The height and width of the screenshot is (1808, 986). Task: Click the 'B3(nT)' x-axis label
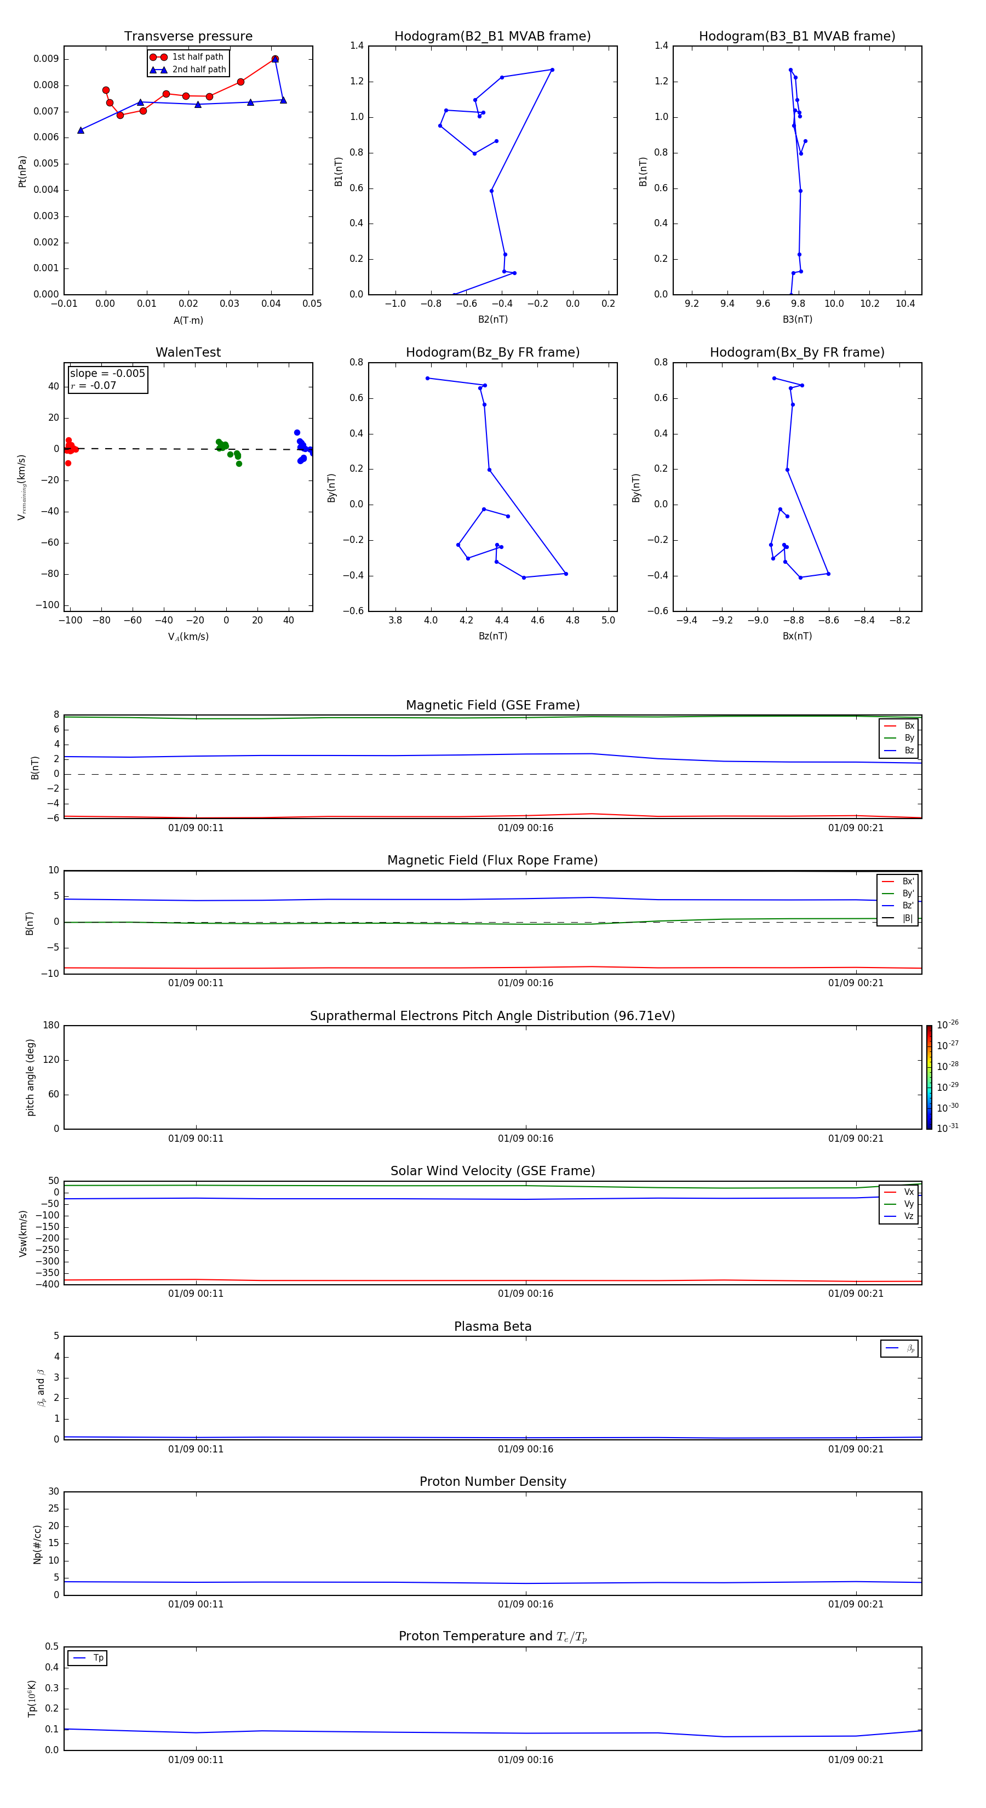coord(797,319)
